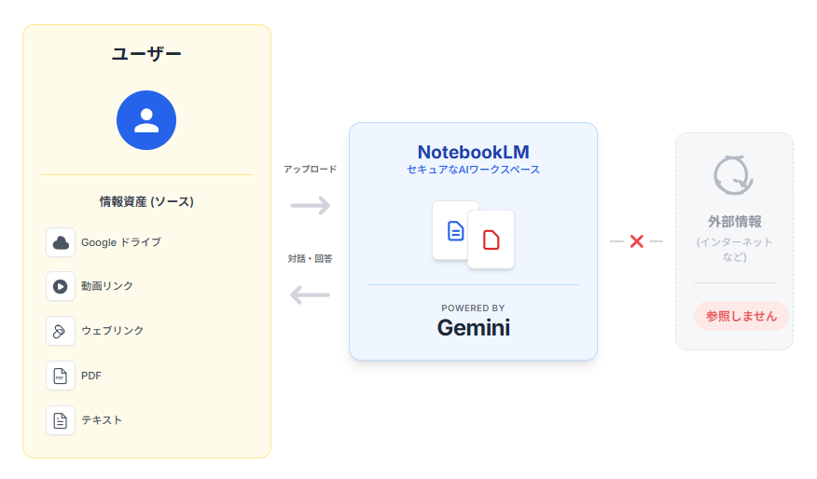Viewport: 817px width, 479px height.
Task: Click the 動画リンク play icon
Action: point(61,286)
